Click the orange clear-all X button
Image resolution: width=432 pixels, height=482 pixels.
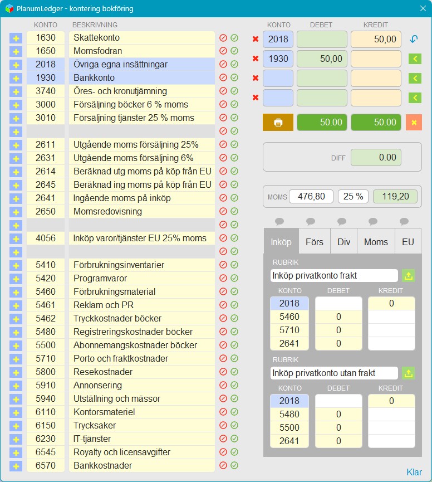click(x=414, y=123)
